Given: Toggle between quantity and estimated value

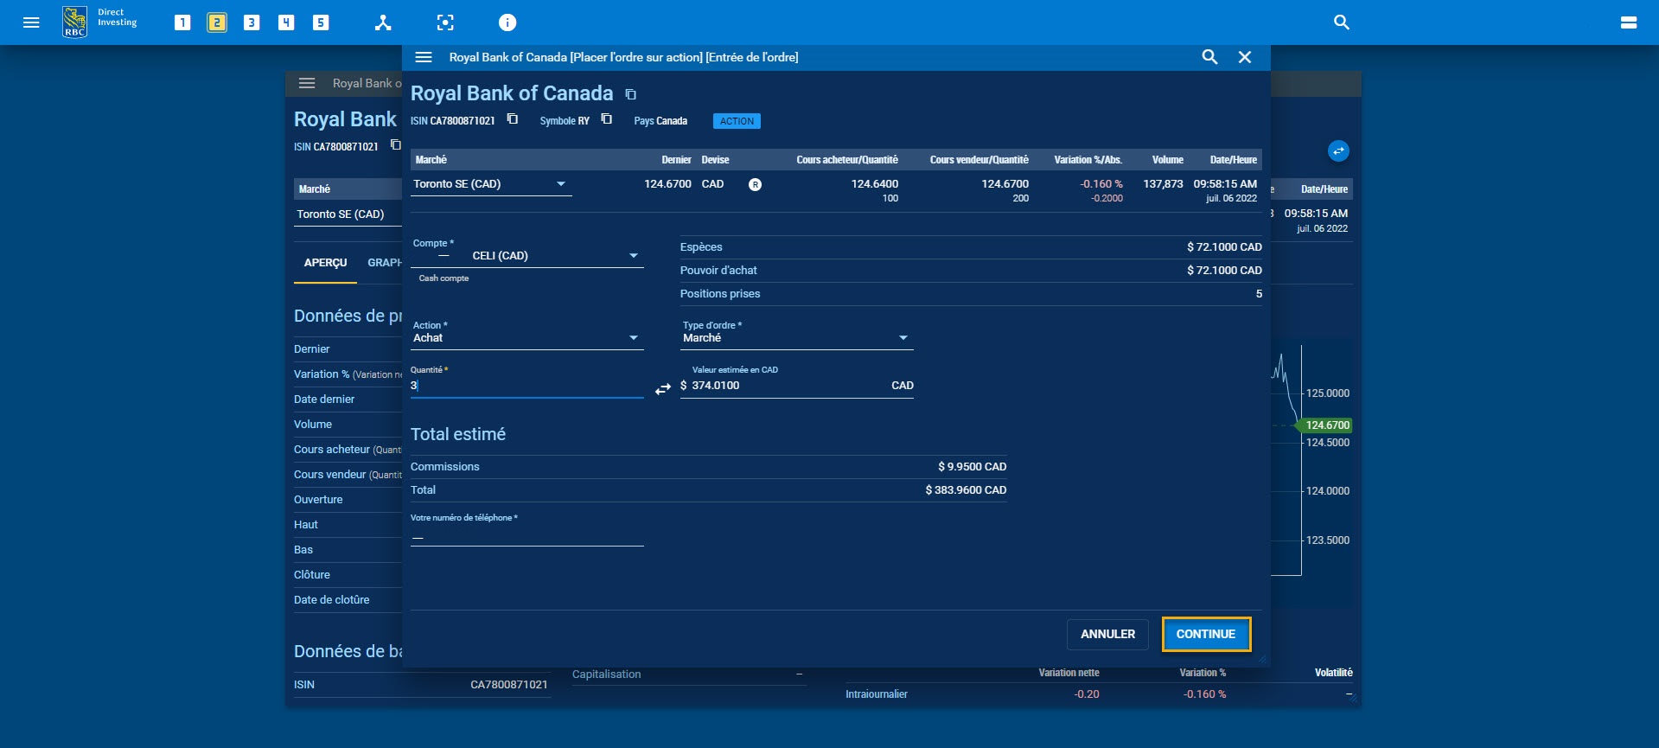Looking at the screenshot, I should coord(662,389).
